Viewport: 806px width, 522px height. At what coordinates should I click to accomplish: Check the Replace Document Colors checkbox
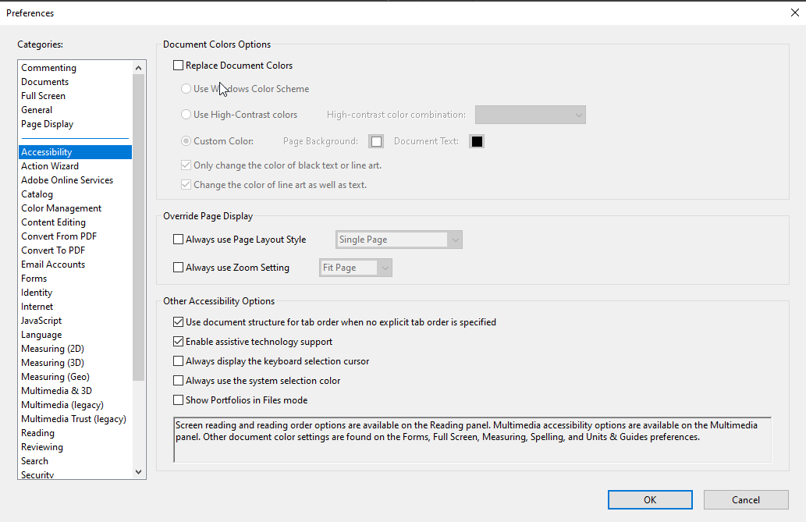point(178,65)
